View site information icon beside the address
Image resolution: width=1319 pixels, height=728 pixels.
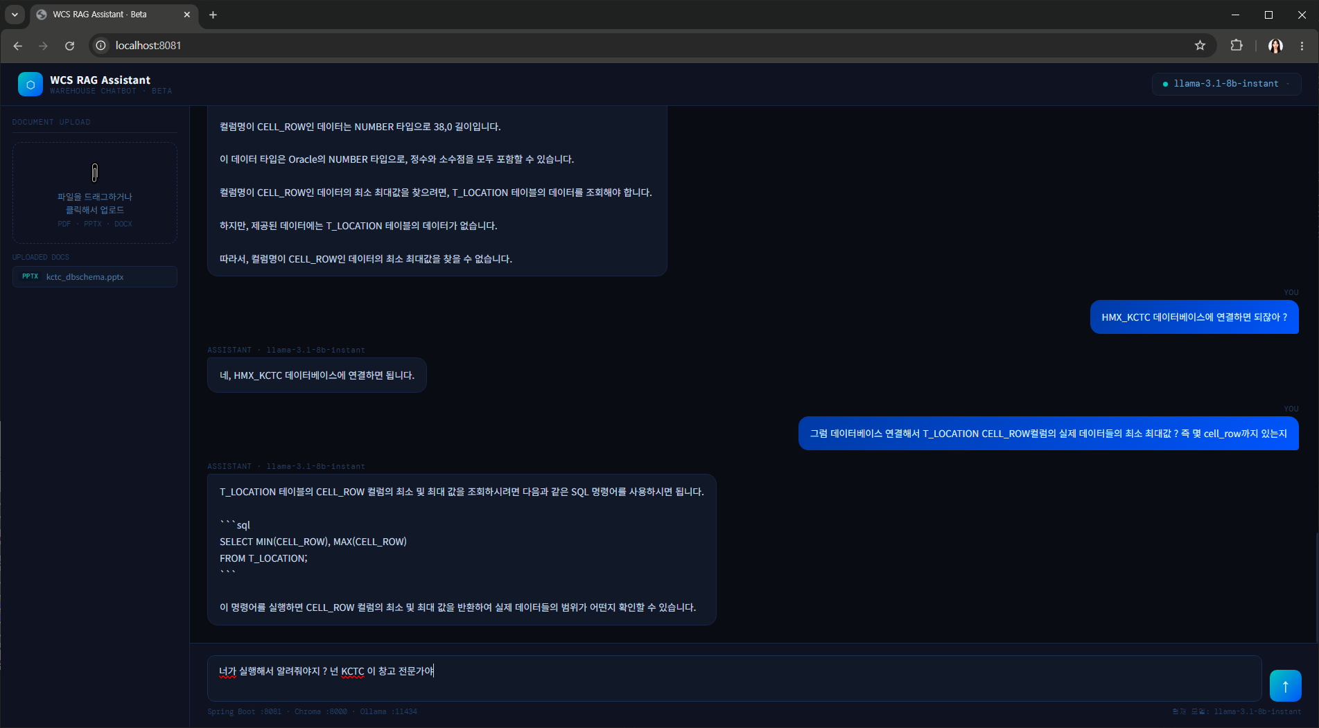tap(101, 46)
